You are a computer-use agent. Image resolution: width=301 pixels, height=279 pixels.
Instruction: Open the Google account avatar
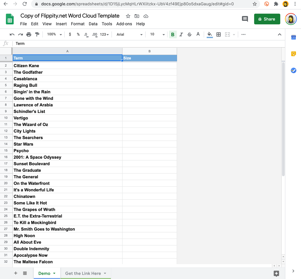pos(291,19)
